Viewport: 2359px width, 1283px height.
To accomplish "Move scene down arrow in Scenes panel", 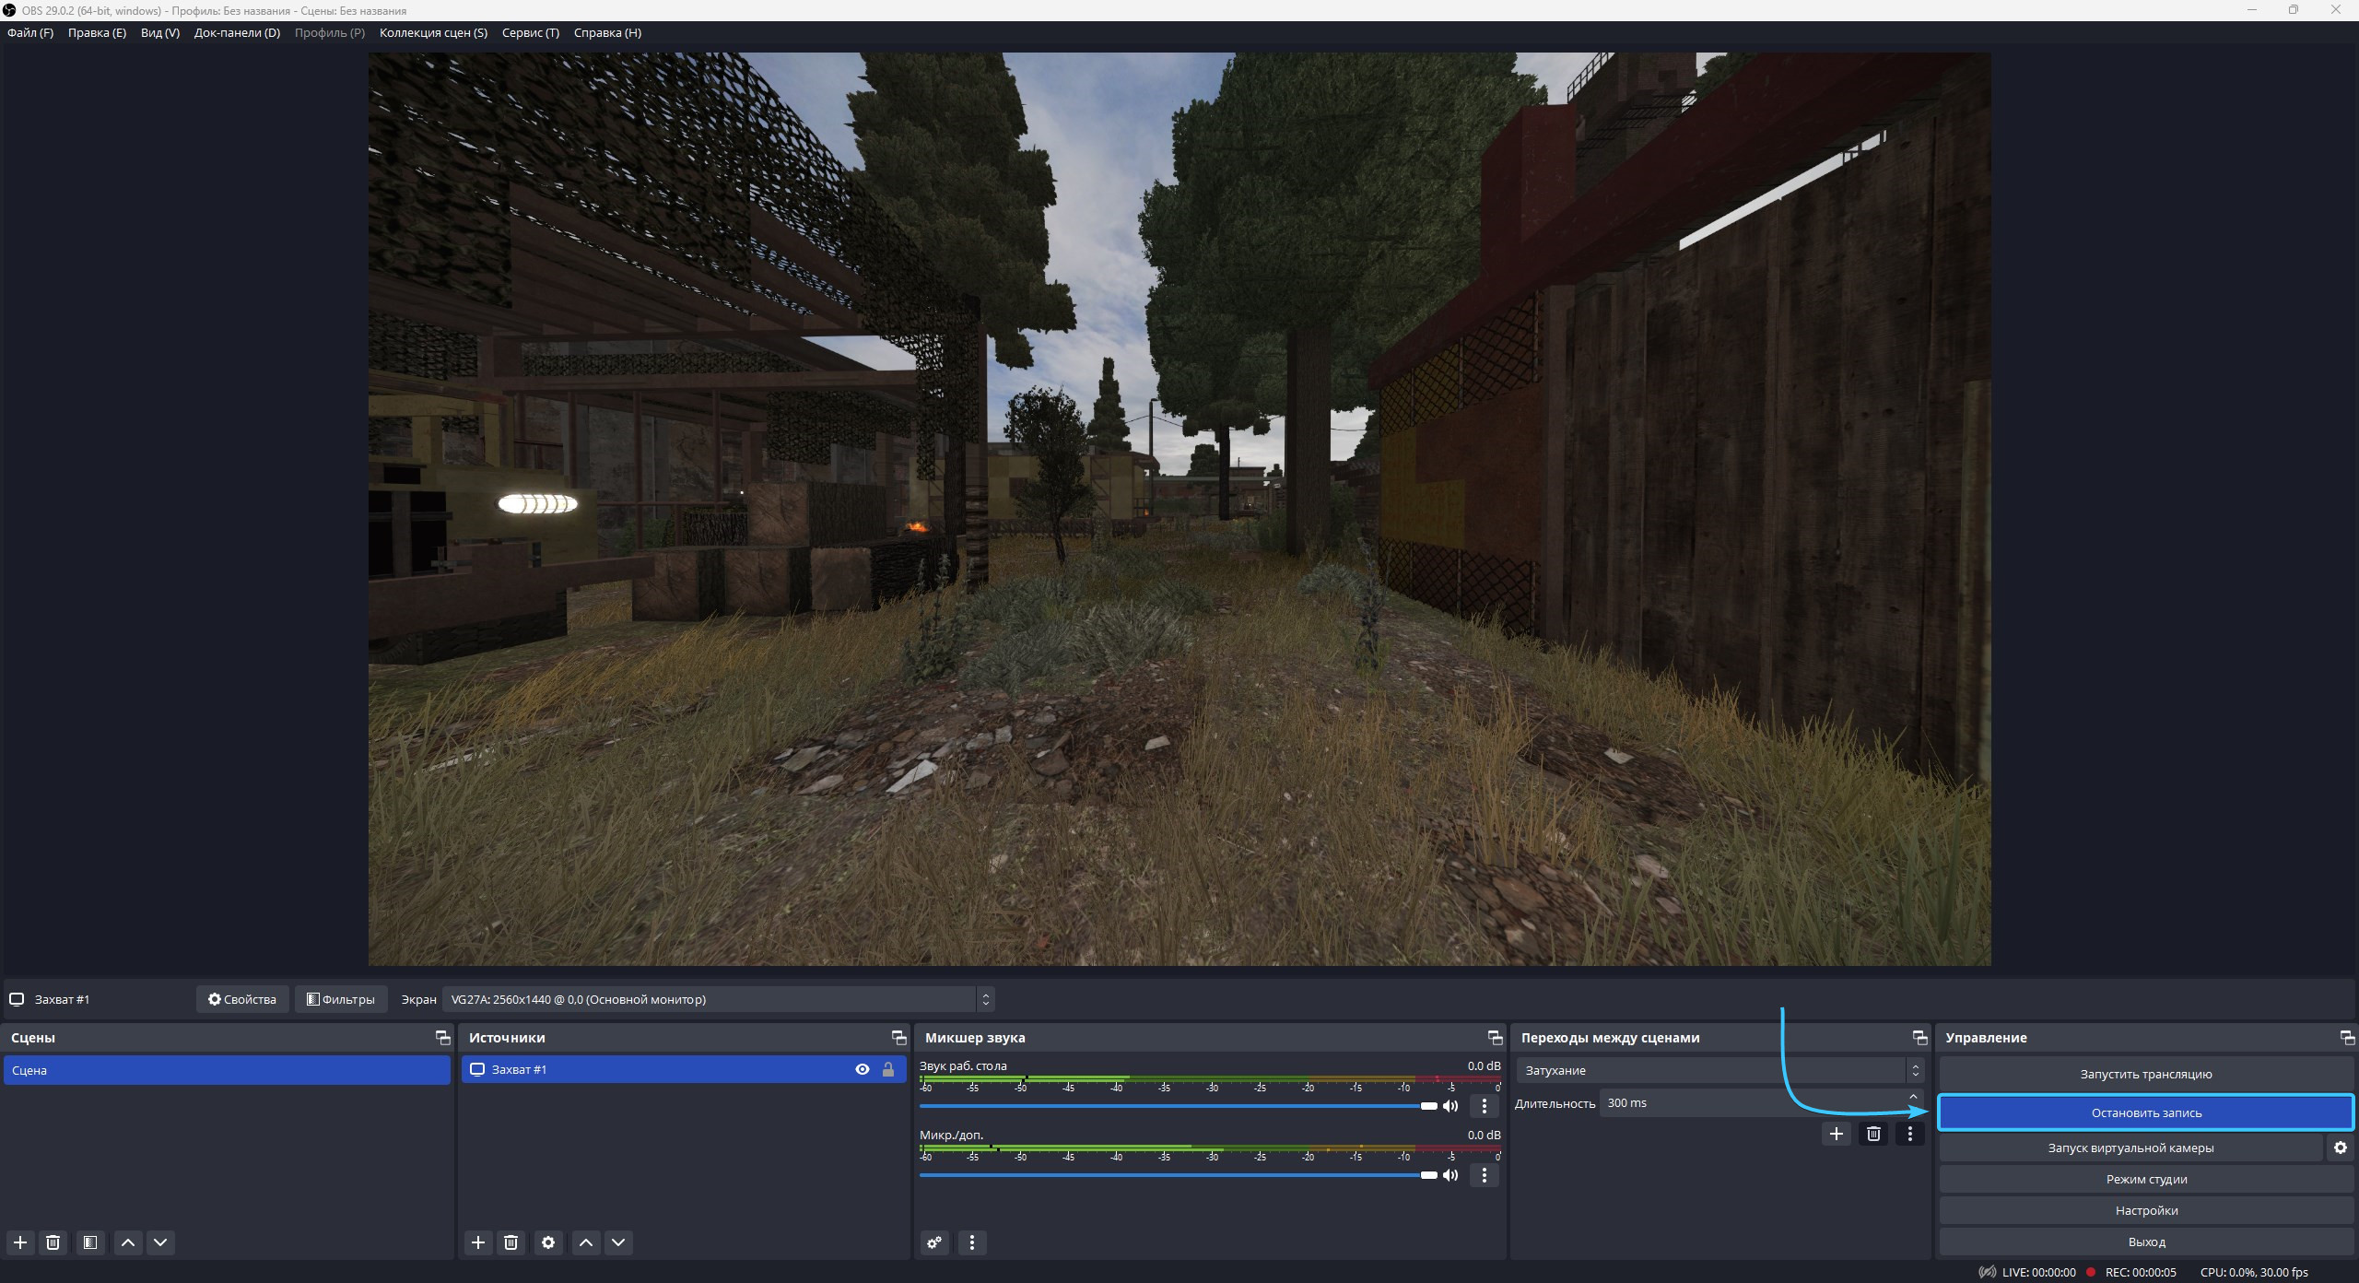I will coord(160,1242).
